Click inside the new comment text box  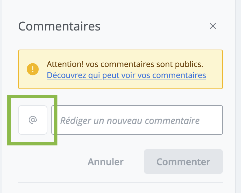coord(137,120)
